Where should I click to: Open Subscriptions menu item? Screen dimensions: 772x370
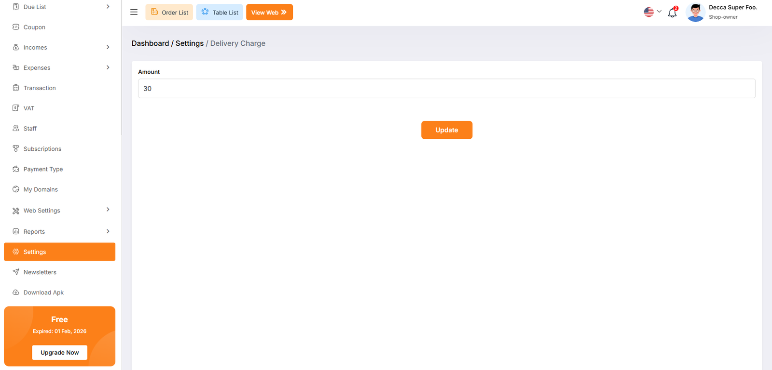(42, 149)
